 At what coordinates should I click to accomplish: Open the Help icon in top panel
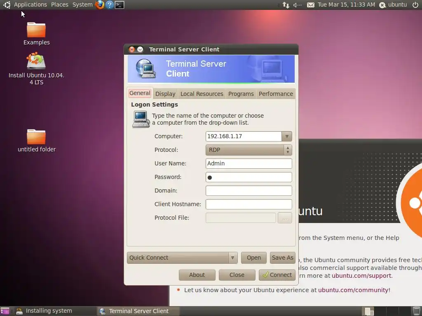click(110, 5)
